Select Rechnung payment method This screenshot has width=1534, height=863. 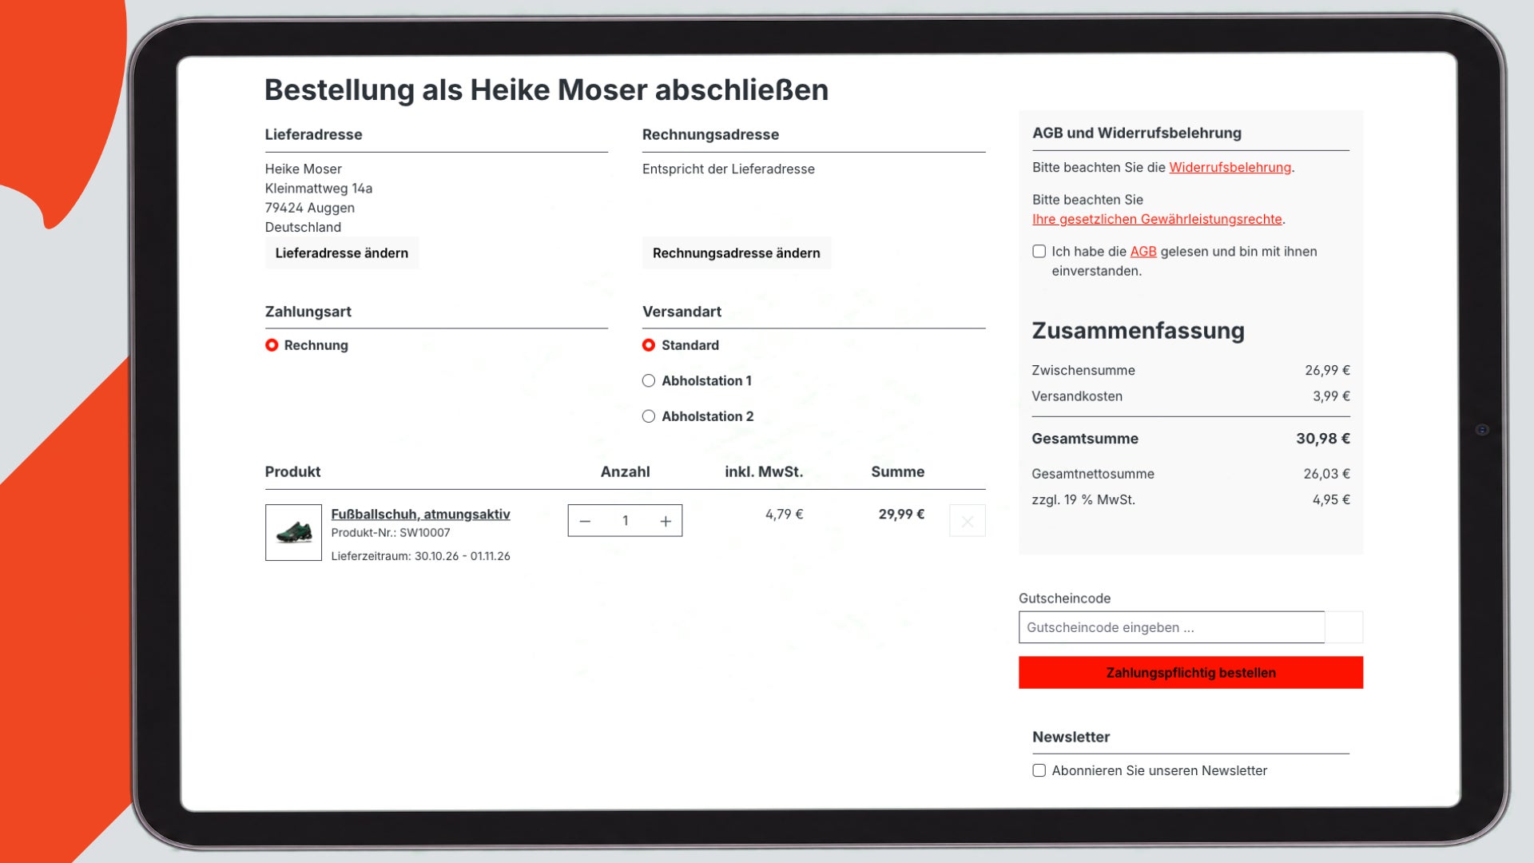coord(272,345)
